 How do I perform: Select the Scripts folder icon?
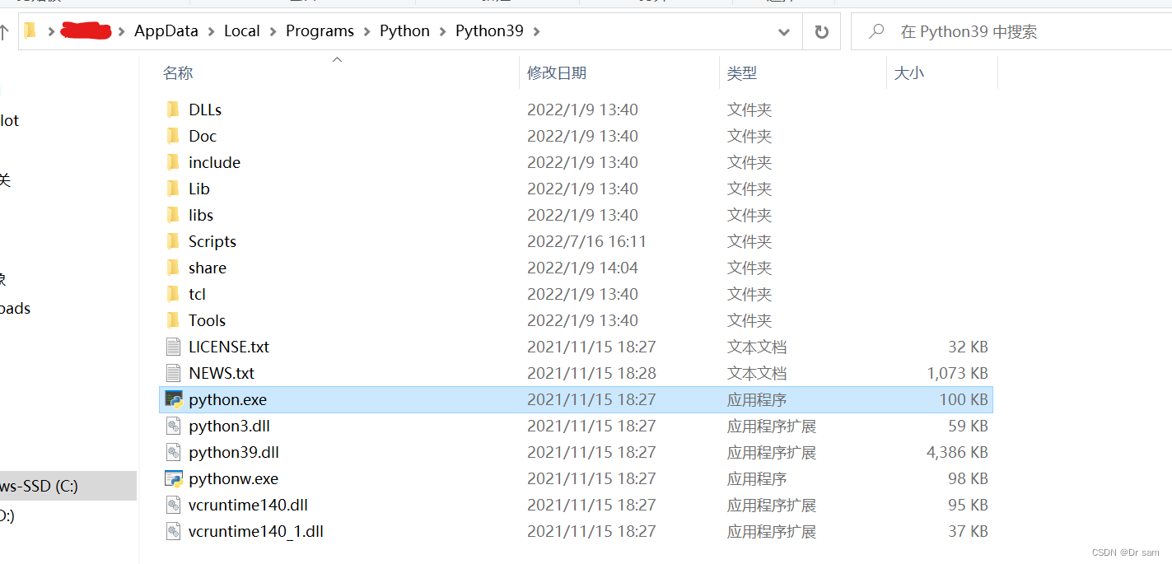click(x=173, y=241)
